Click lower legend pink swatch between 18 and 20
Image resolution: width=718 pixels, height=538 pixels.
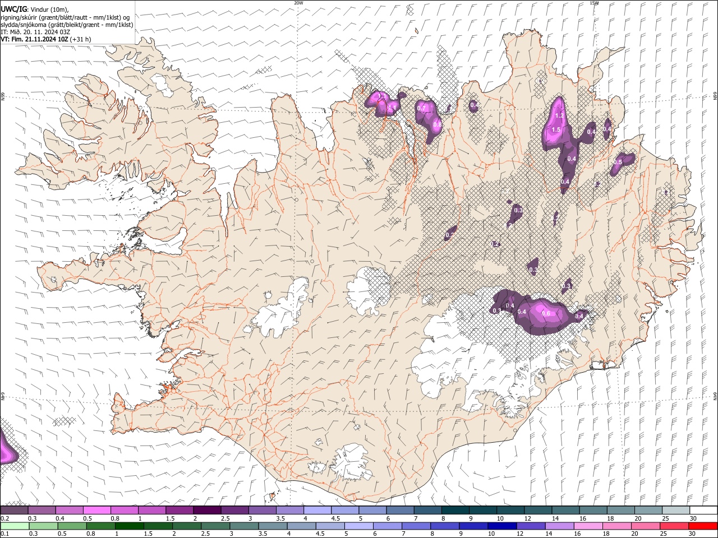click(x=616, y=526)
